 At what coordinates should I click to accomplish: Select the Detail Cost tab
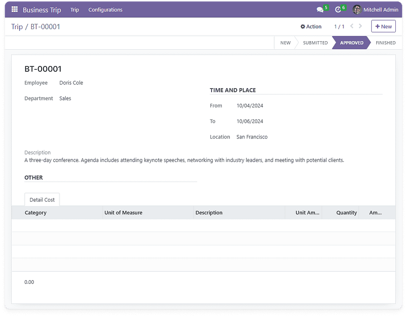(x=42, y=200)
